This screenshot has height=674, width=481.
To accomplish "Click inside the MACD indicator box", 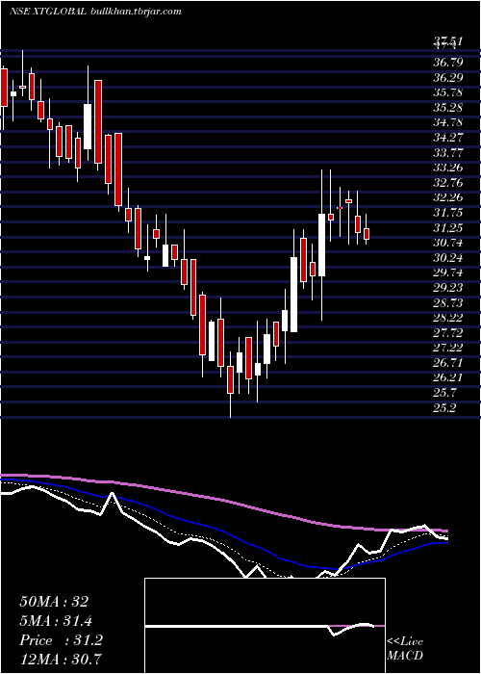I will (x=265, y=626).
